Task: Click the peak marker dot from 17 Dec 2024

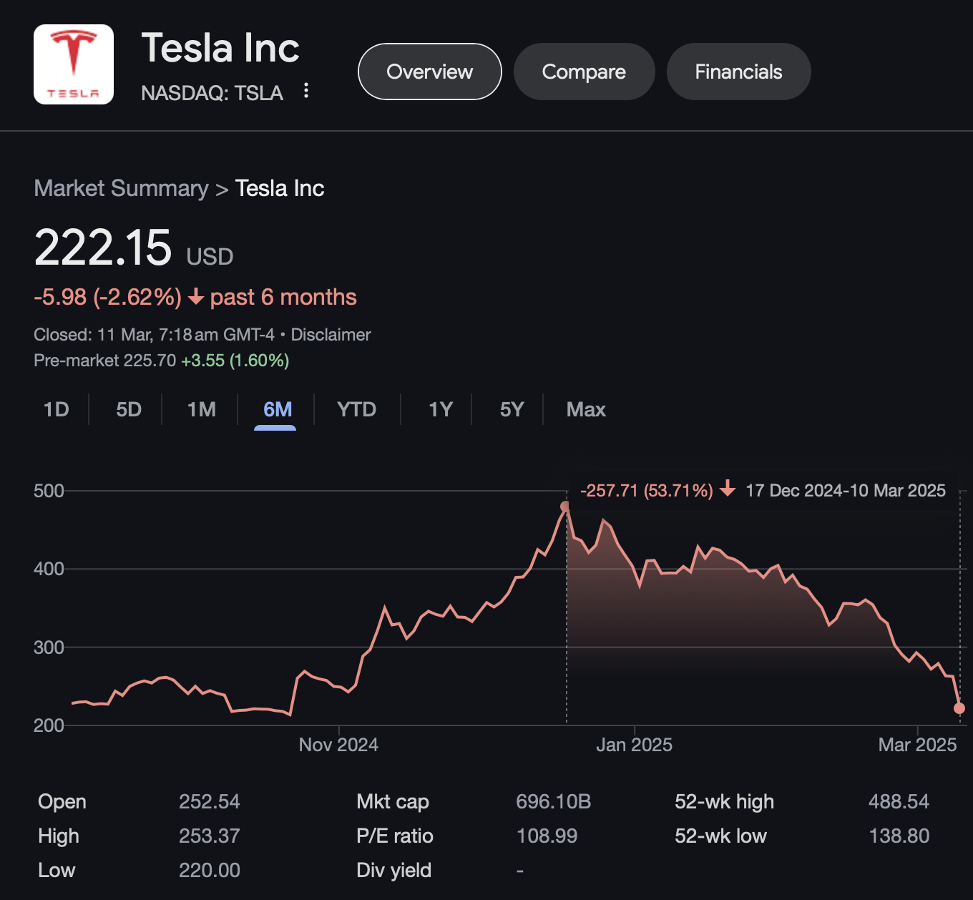Action: (566, 505)
